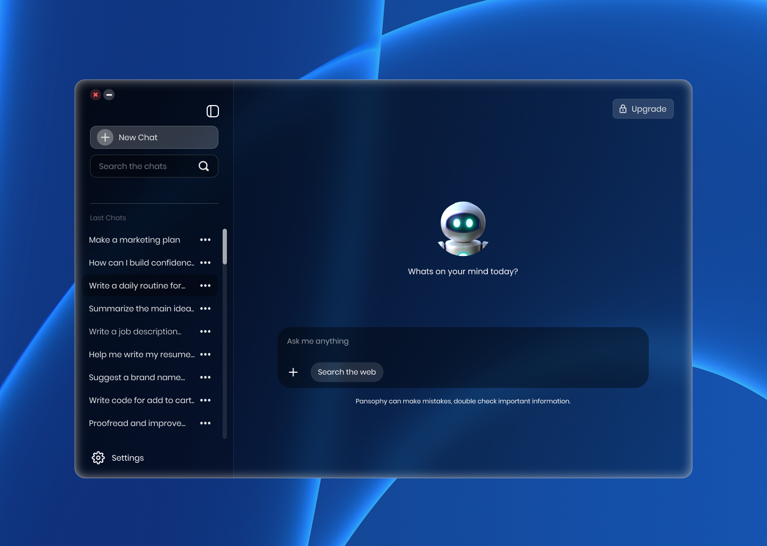The height and width of the screenshot is (546, 767).
Task: Open the three-dot menu for 'Help me write my resume'
Action: click(x=206, y=354)
